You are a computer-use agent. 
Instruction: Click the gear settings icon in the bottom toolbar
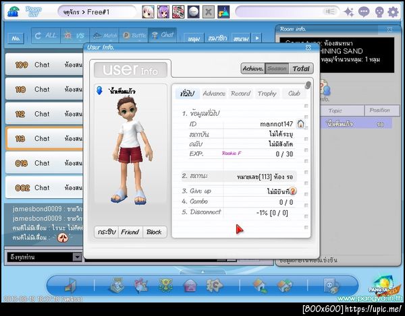214,286
